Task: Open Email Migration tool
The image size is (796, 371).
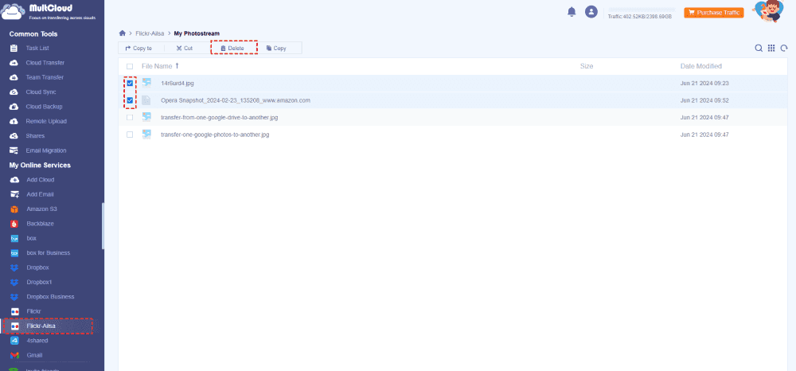Action: click(x=46, y=150)
